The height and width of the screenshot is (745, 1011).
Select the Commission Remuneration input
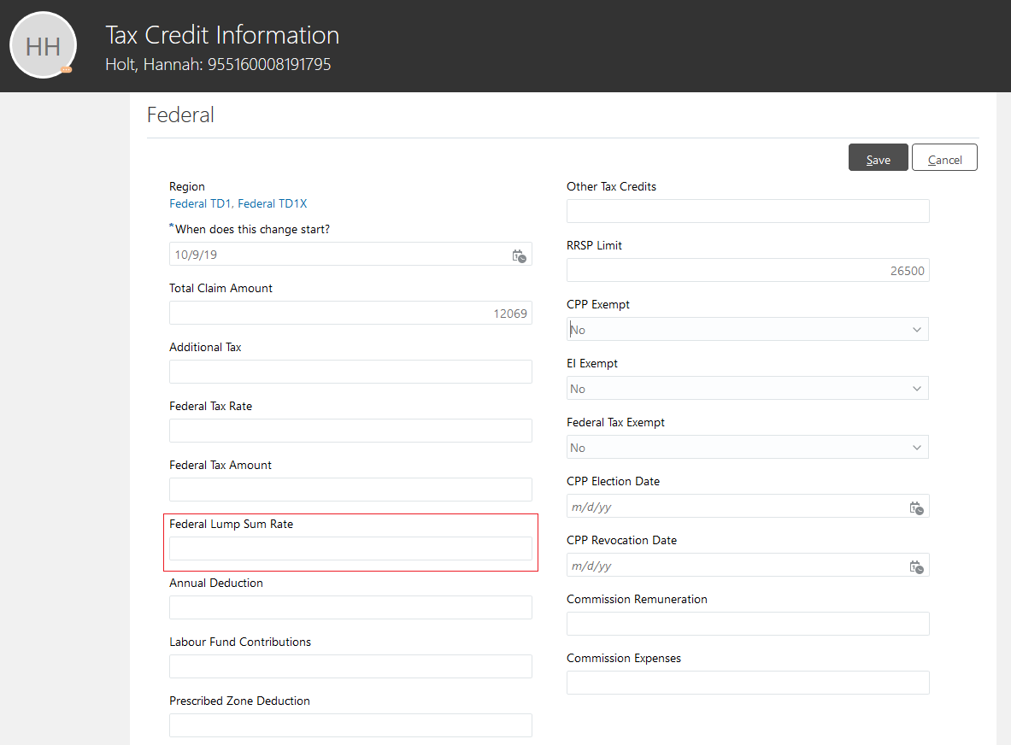coord(747,625)
